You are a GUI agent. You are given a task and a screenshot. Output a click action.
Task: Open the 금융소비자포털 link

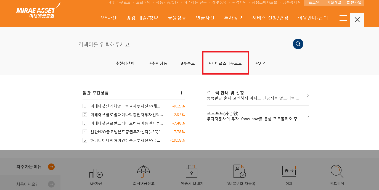[x=264, y=2]
